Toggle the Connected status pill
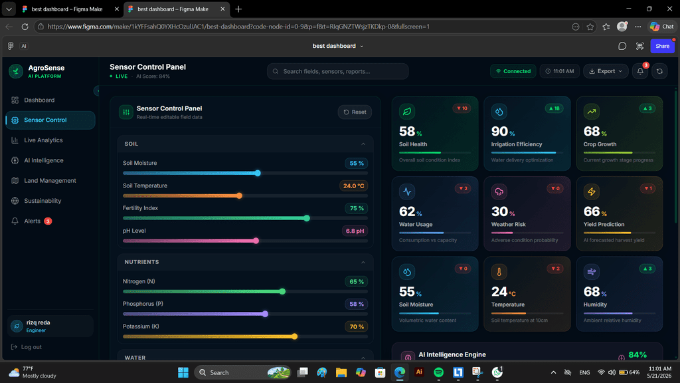The height and width of the screenshot is (383, 680). coord(513,71)
